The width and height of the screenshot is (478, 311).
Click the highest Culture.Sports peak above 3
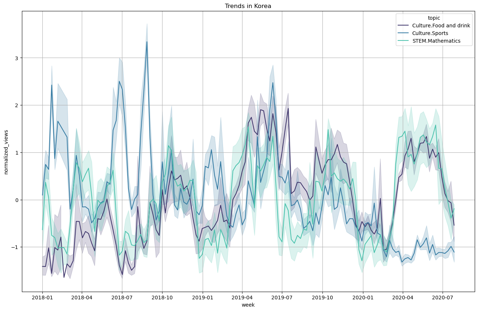147,42
